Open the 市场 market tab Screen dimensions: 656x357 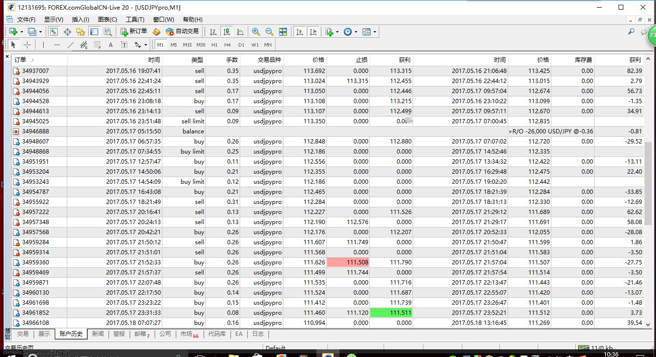[x=189, y=334]
